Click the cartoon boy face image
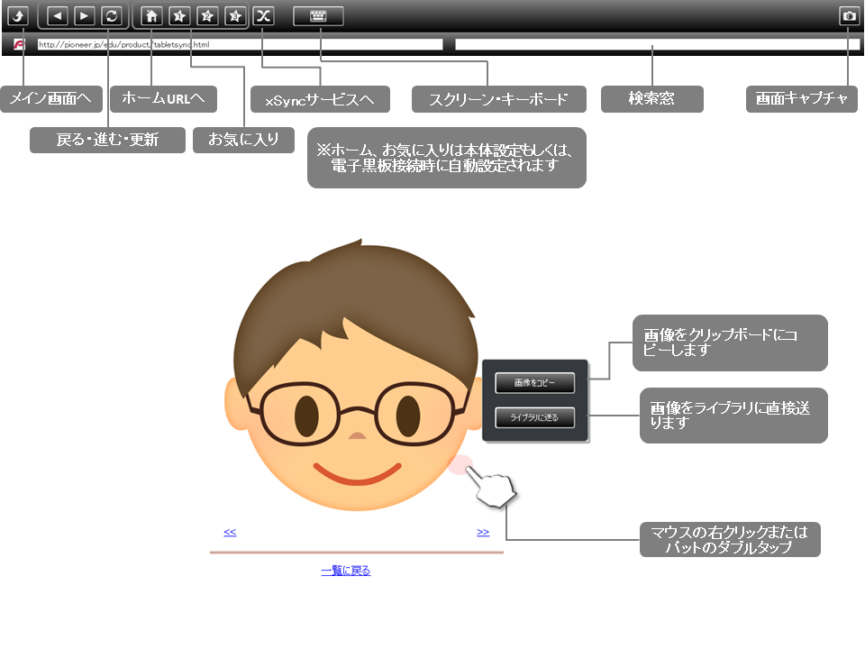Image resolution: width=865 pixels, height=649 pixels. click(351, 379)
